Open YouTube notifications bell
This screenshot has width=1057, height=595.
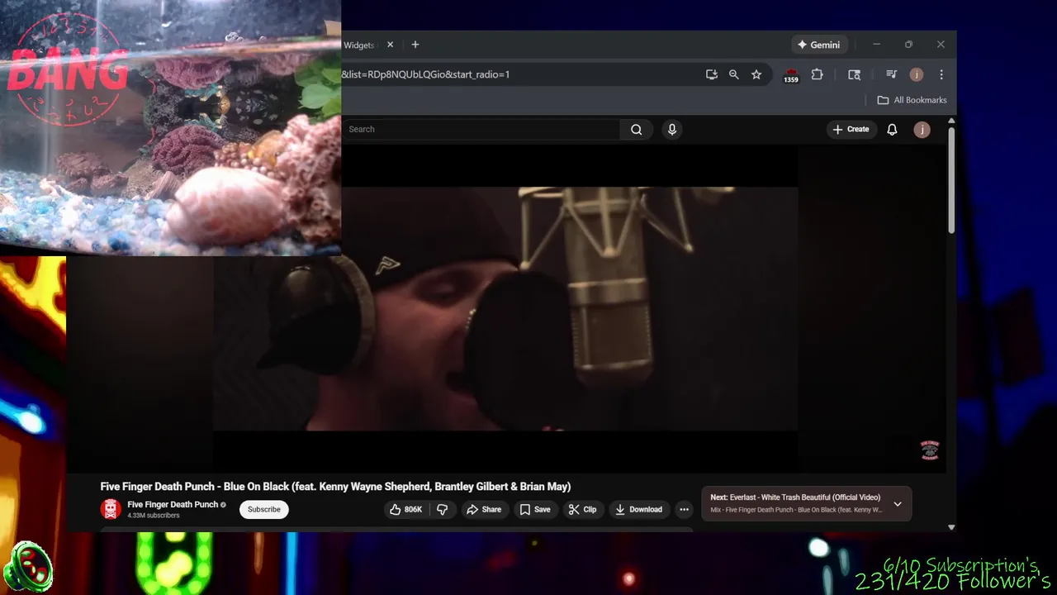(892, 129)
